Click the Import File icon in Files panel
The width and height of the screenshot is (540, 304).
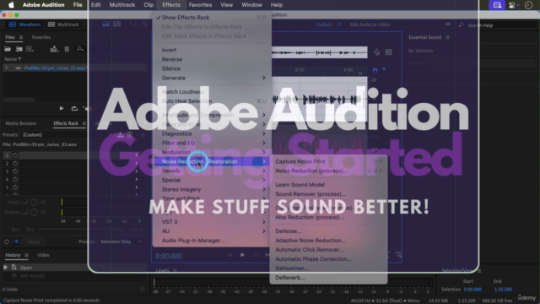coord(19,49)
